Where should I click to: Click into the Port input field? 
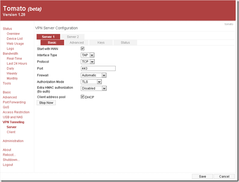tap(98, 68)
